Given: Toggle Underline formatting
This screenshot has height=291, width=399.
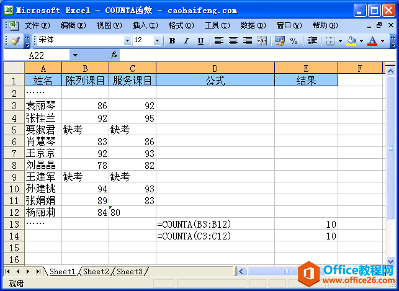Looking at the screenshot, I should point(201,41).
